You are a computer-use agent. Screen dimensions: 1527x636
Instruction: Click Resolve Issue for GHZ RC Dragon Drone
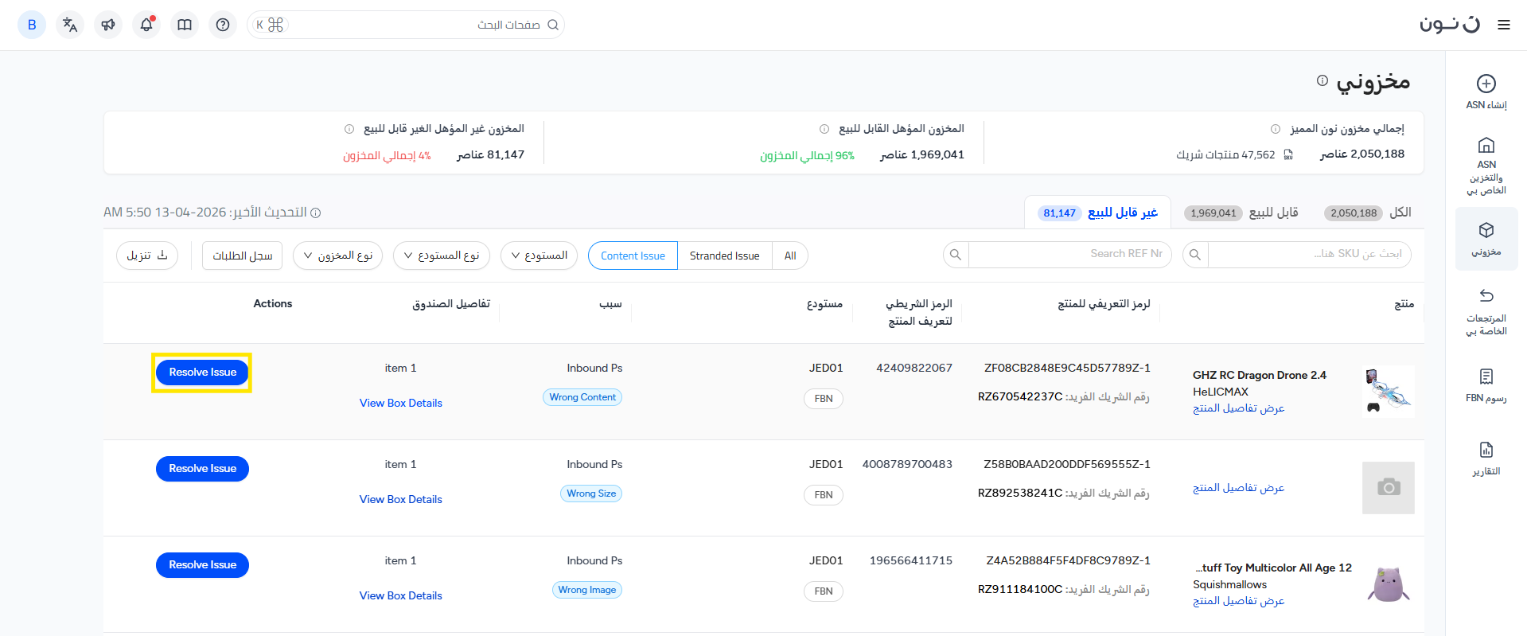tap(202, 373)
